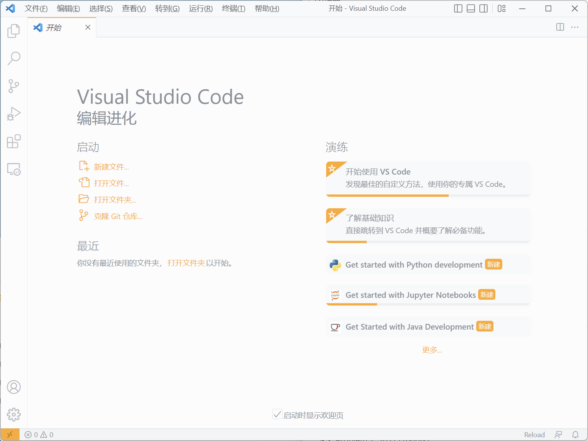Open notifications bell in status bar

pos(575,434)
